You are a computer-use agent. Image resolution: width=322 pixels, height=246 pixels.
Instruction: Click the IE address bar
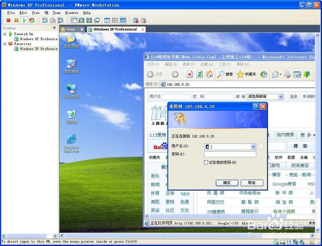click(238, 84)
